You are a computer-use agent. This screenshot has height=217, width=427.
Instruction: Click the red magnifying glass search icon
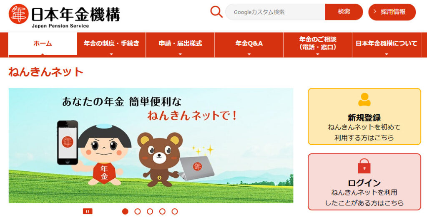[216, 12]
